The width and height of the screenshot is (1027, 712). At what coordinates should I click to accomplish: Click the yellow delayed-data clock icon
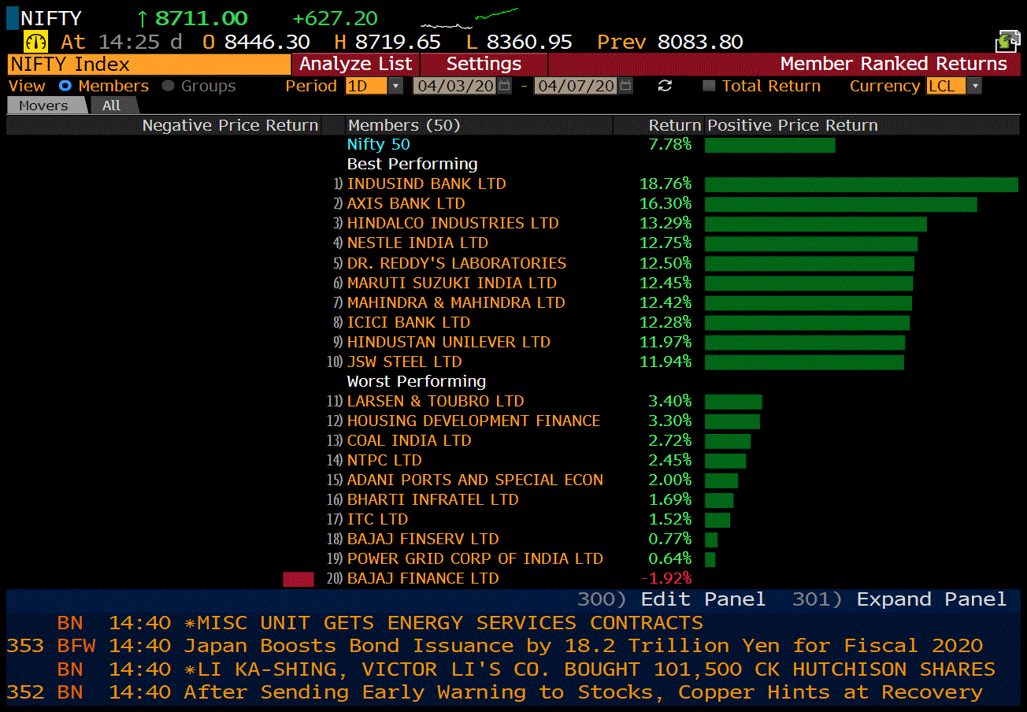(36, 42)
